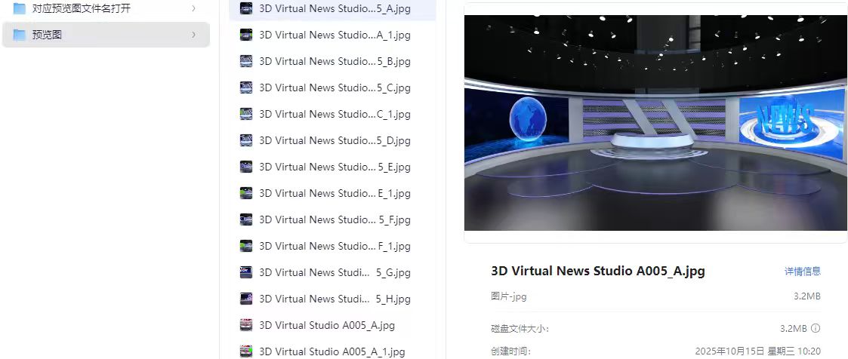Click thumbnail icon of News Studio 5_B.jpg
848x359 pixels.
point(246,61)
